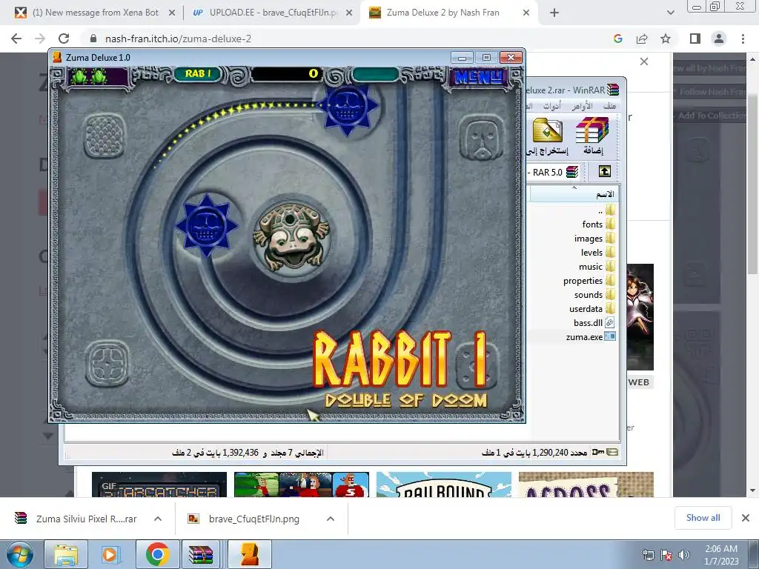Close the itch.io overlay with X
Viewport: 759px width, 569px height.
pyautogui.click(x=644, y=61)
